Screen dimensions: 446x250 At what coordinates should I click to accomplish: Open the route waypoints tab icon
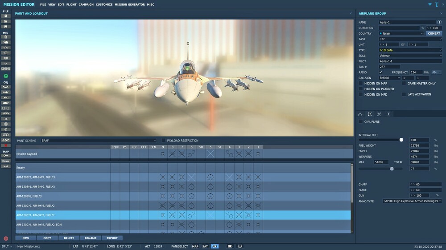pyautogui.click(x=360, y=114)
